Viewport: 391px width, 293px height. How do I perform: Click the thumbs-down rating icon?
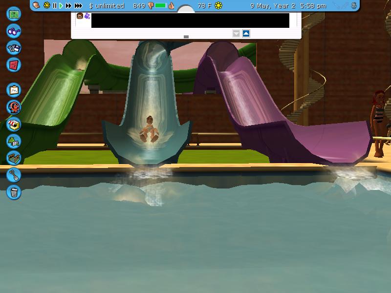click(x=151, y=6)
